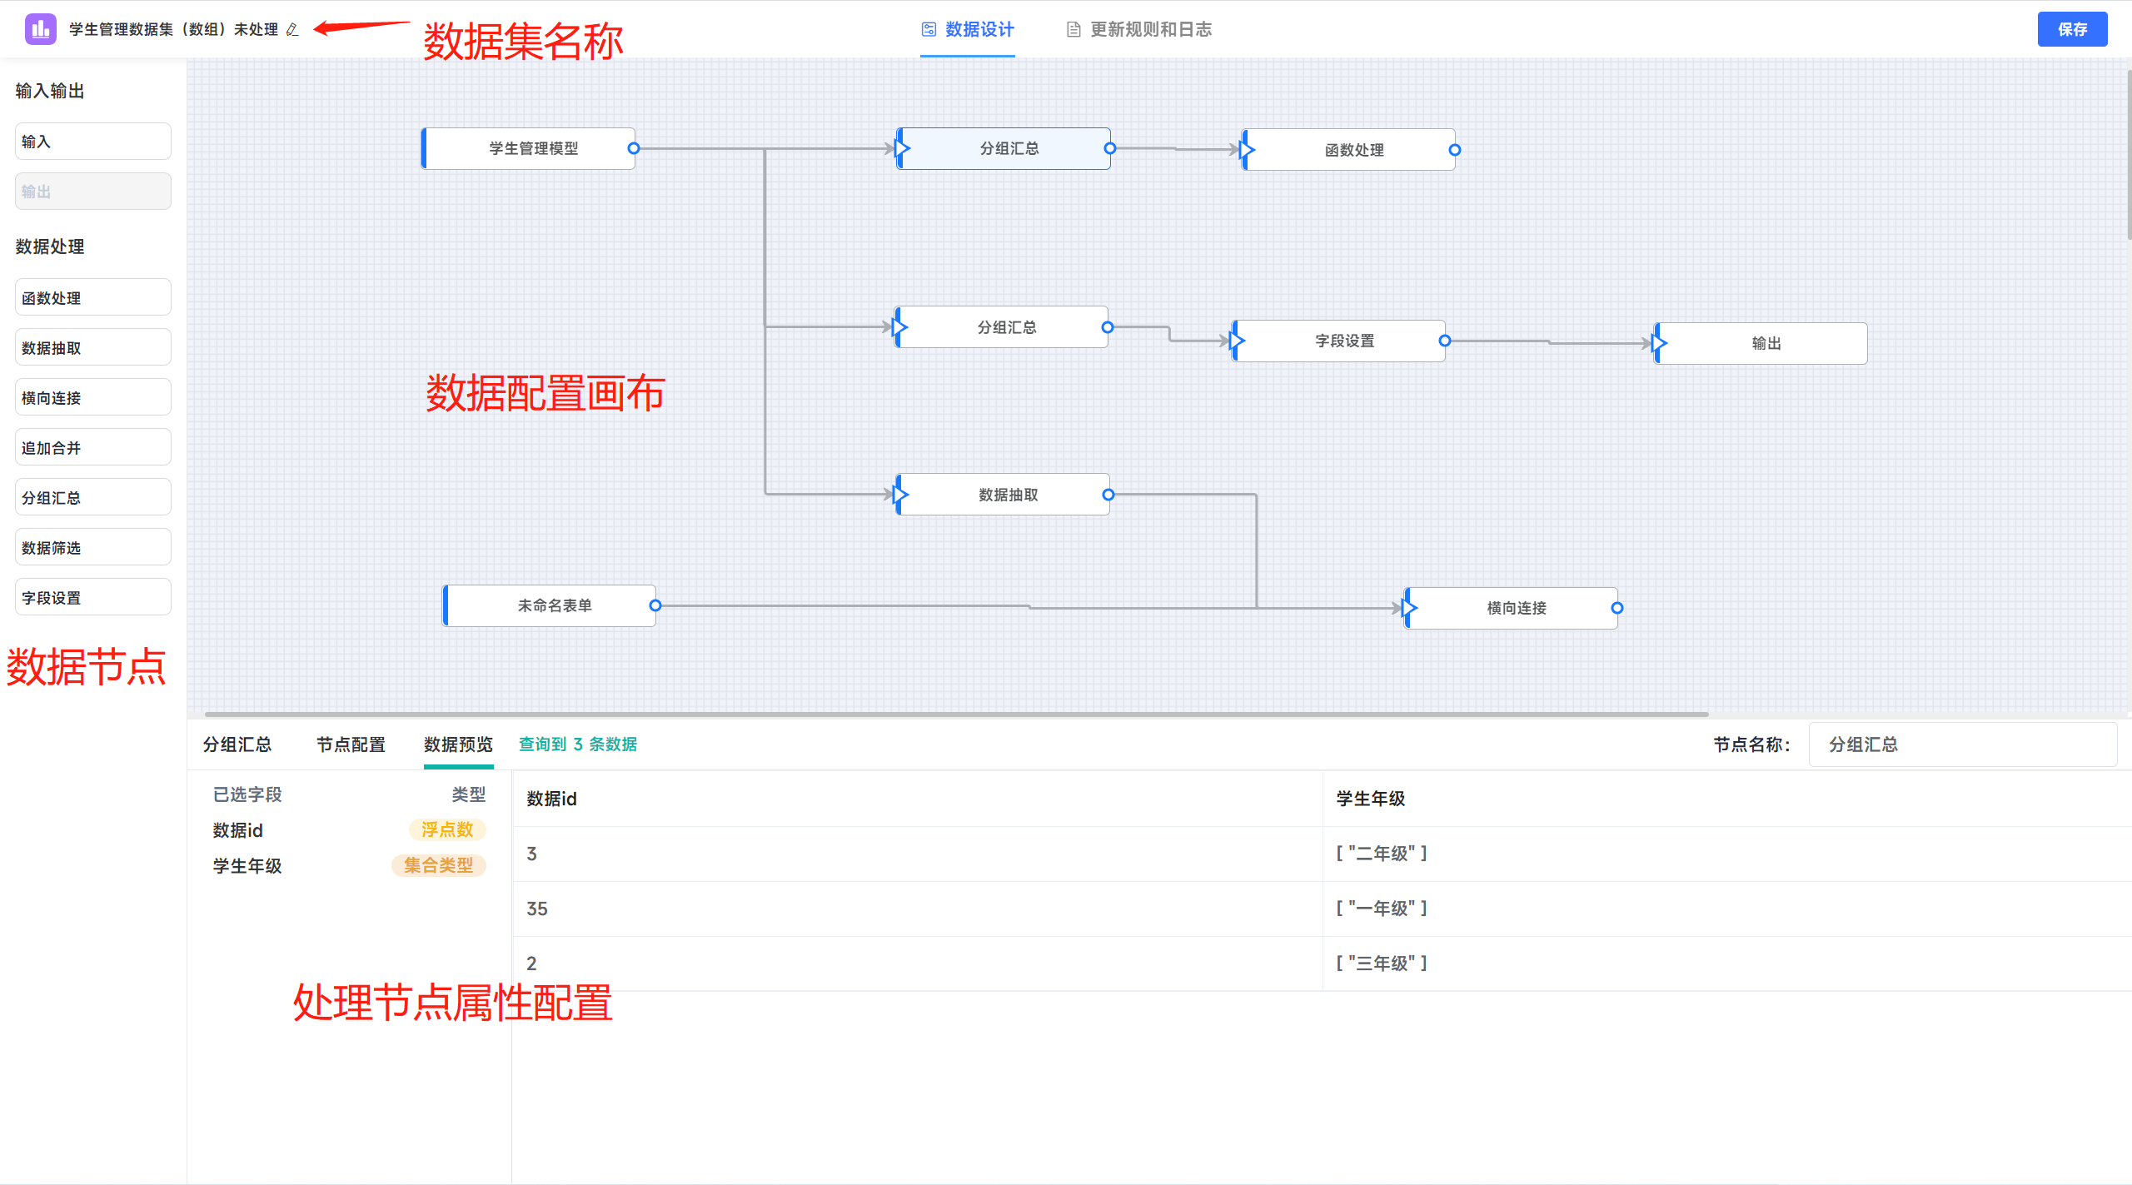
Task: Click the 集合类型 type tag
Action: [439, 865]
